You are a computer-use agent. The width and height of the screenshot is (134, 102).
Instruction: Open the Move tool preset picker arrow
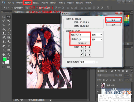tap(9, 8)
